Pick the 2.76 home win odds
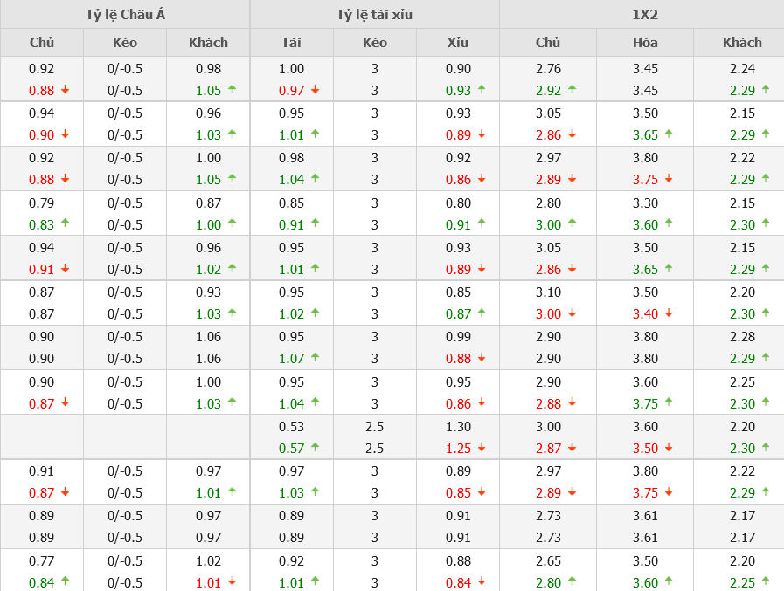784x591 pixels. coord(548,68)
